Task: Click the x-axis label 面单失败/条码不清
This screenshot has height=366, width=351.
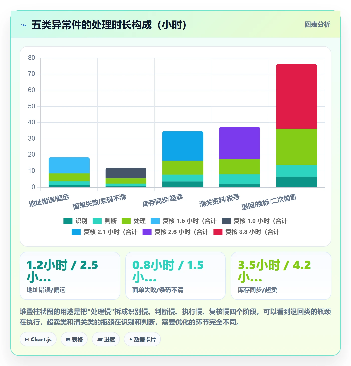Action: click(x=99, y=201)
